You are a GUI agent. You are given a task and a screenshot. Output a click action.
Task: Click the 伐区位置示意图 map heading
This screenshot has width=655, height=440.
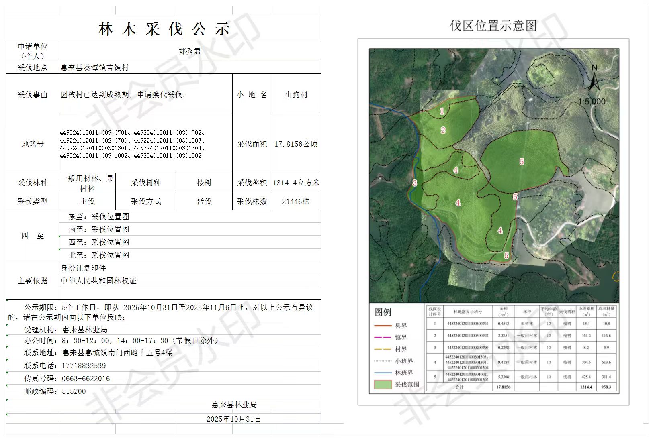coord(493,26)
